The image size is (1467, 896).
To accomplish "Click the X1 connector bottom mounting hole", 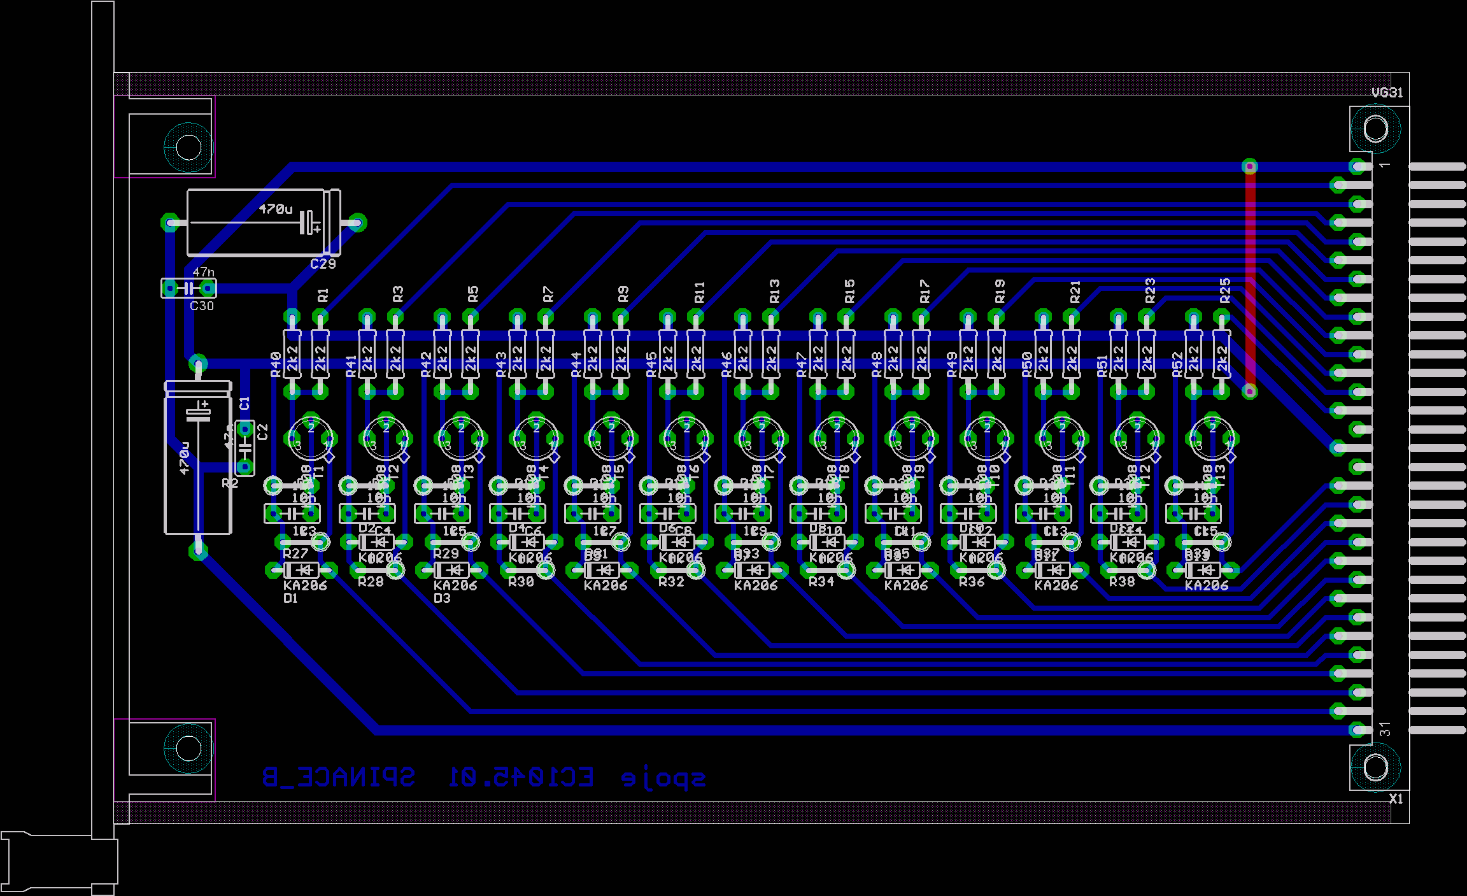I will (1375, 767).
